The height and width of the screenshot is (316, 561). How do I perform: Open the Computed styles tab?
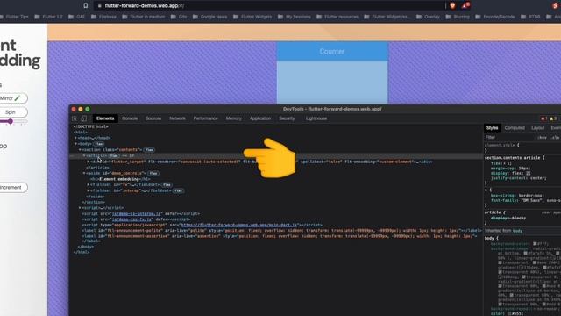point(515,128)
